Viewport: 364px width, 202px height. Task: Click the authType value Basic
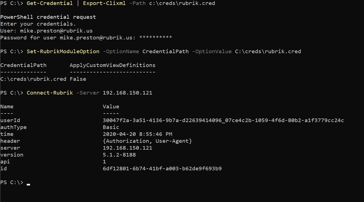[x=111, y=127]
